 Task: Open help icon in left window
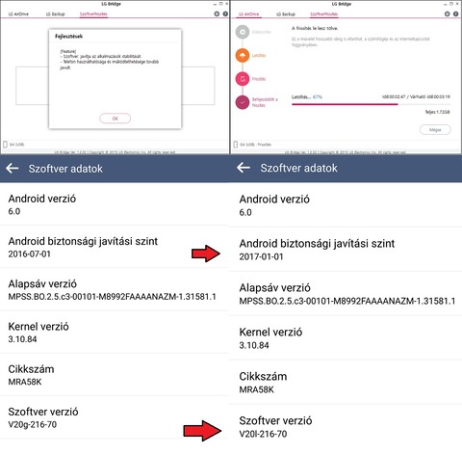[x=225, y=13]
